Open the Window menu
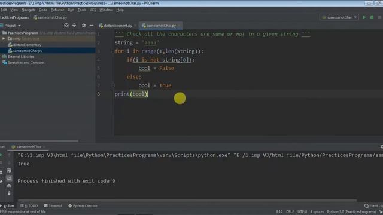This screenshot has width=383, height=215. 106,10
